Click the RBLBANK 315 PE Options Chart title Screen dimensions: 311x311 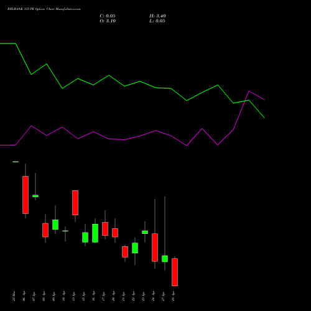point(44,9)
